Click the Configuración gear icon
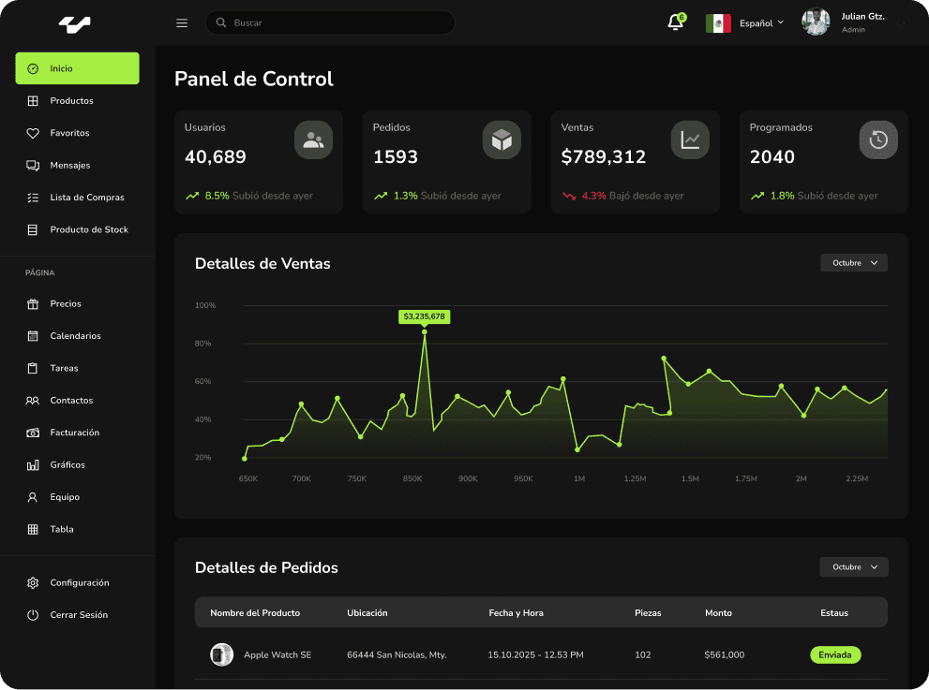929x690 pixels. pyautogui.click(x=33, y=582)
